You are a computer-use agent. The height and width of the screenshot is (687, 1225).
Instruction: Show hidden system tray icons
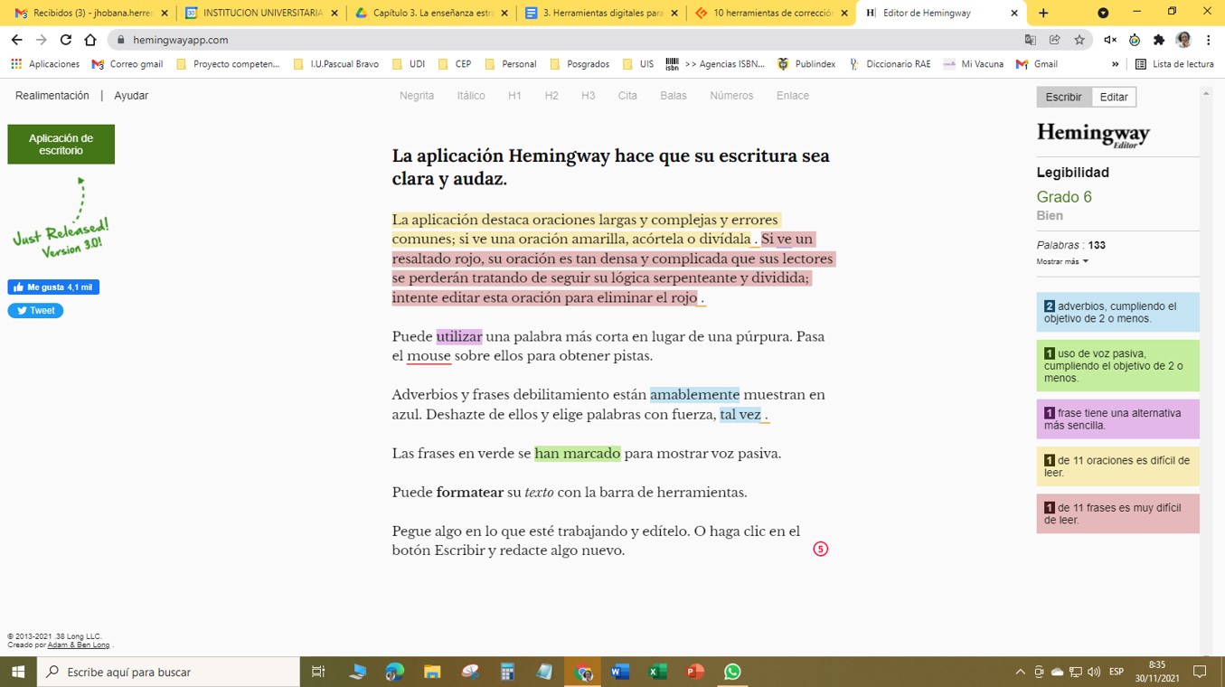click(x=1020, y=672)
